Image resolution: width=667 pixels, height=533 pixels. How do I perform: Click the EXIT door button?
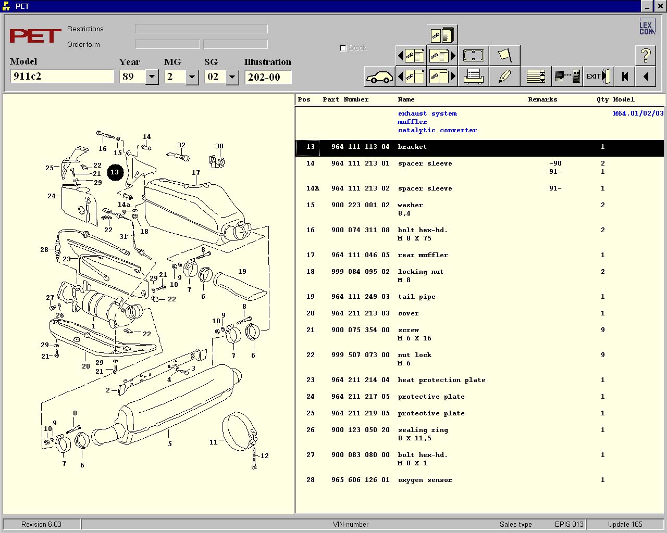coord(598,77)
